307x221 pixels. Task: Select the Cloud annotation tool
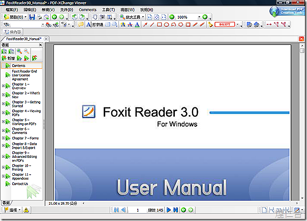click(x=188, y=24)
